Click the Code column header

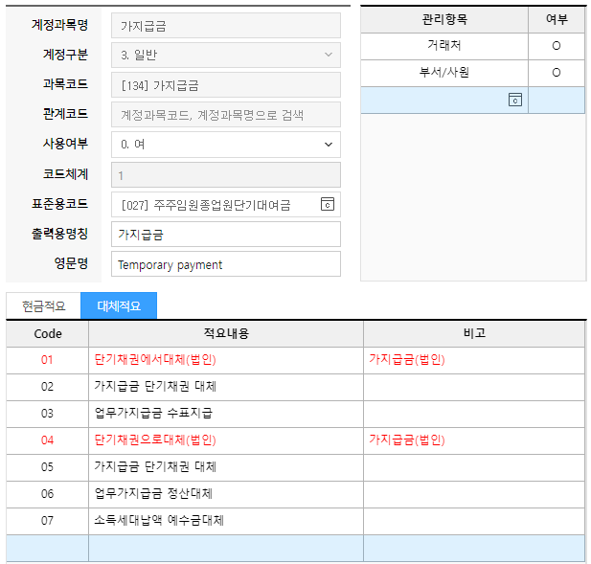48,334
